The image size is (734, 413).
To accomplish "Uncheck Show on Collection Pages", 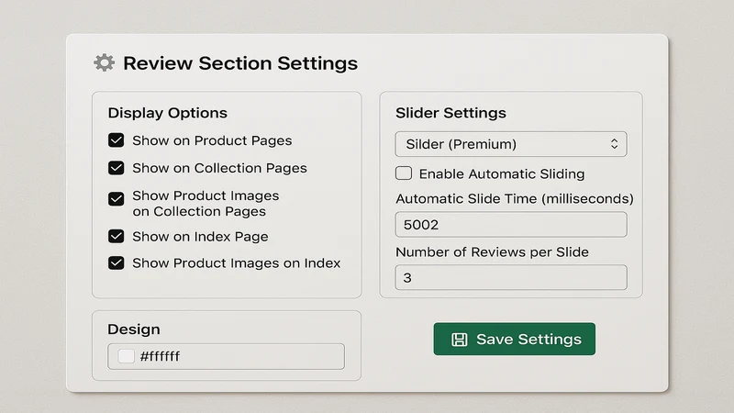I will coord(117,168).
